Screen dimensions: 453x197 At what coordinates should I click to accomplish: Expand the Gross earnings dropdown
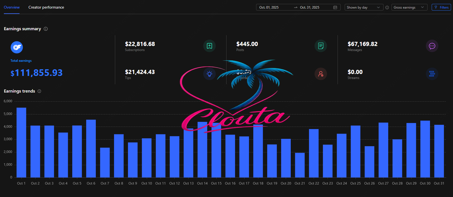click(409, 7)
